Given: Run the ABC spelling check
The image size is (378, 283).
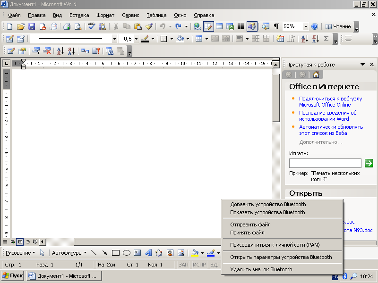Looking at the screenshot, I should pyautogui.click(x=91, y=26).
